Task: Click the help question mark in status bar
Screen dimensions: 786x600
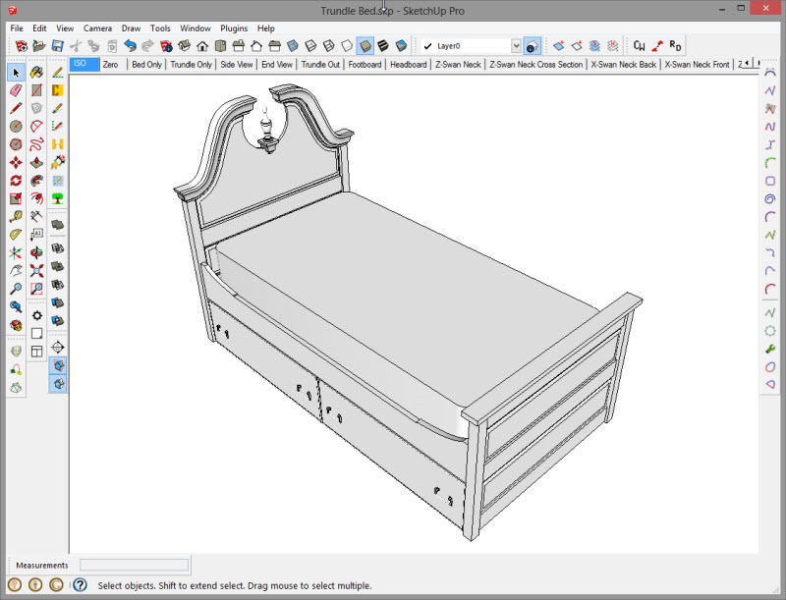Action: 81,585
